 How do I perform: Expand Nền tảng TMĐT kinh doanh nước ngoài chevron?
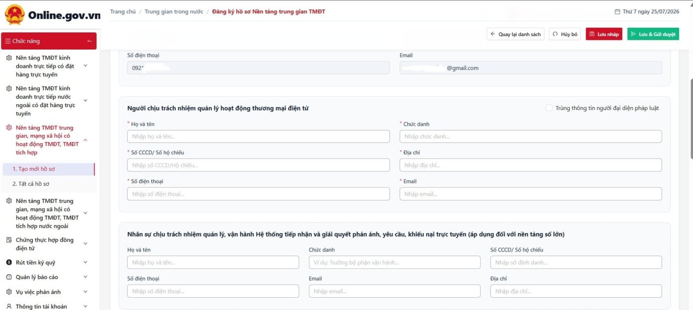85,101
